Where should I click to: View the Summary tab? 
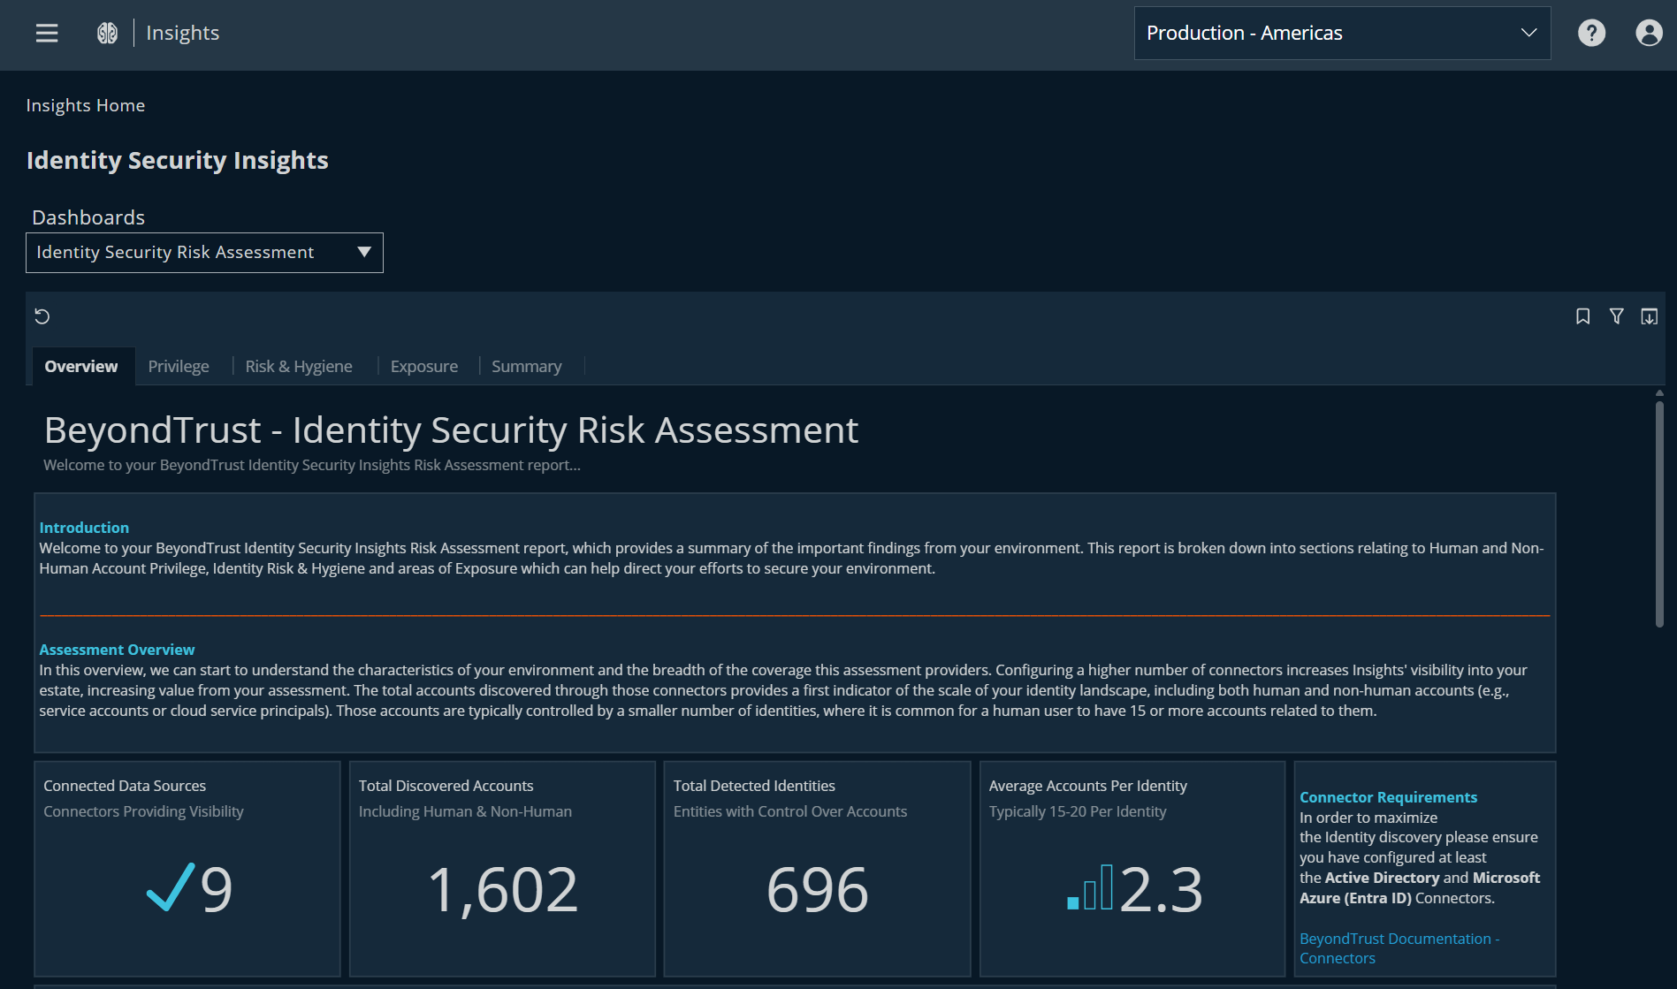click(x=526, y=366)
